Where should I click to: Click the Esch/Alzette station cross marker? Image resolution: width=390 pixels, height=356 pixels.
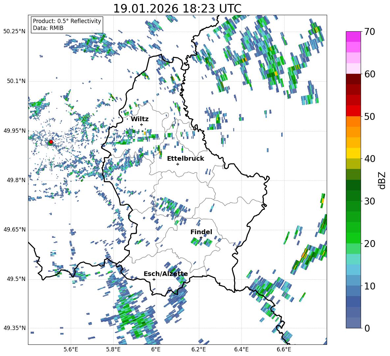coord(154,279)
